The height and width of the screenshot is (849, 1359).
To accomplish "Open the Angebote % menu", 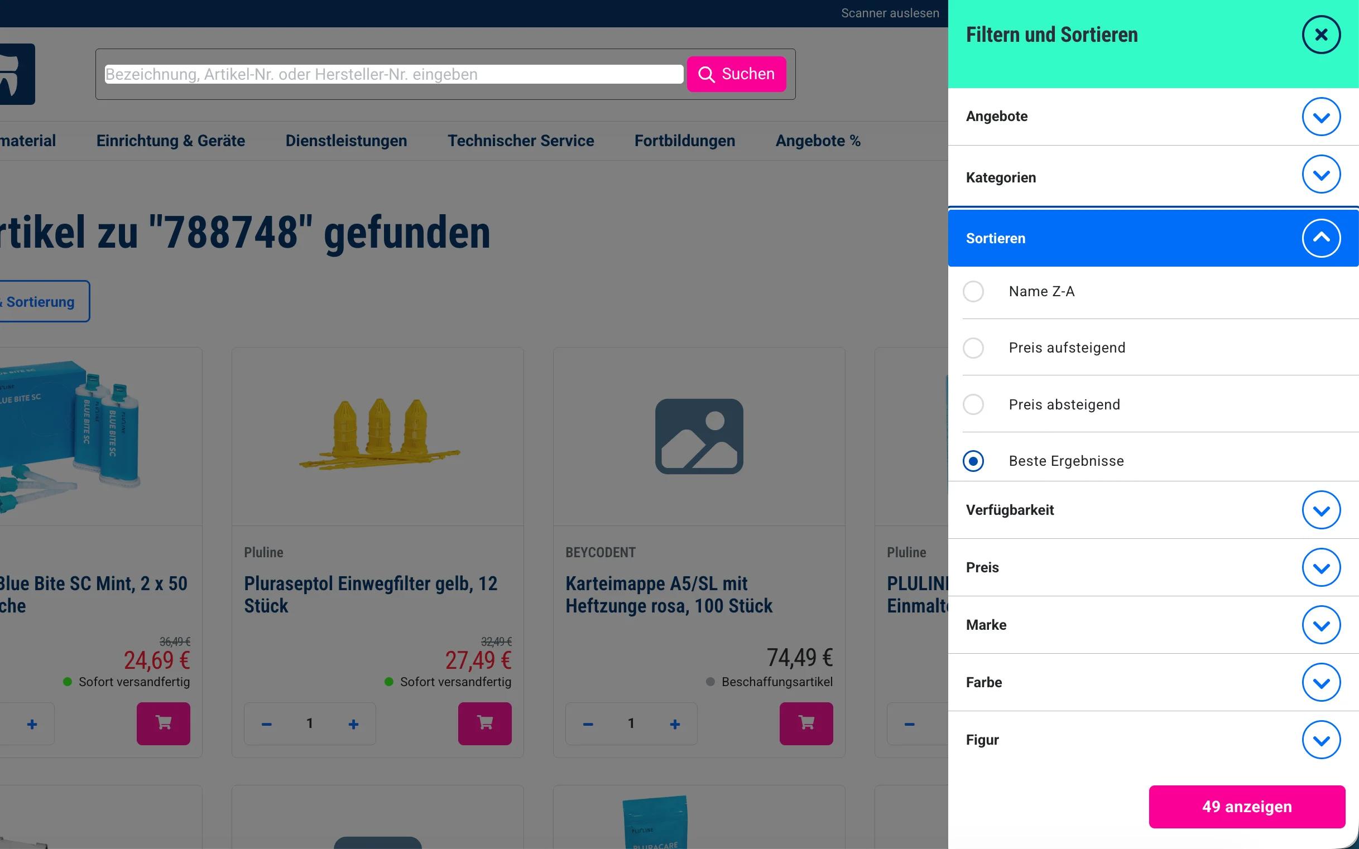I will [818, 141].
